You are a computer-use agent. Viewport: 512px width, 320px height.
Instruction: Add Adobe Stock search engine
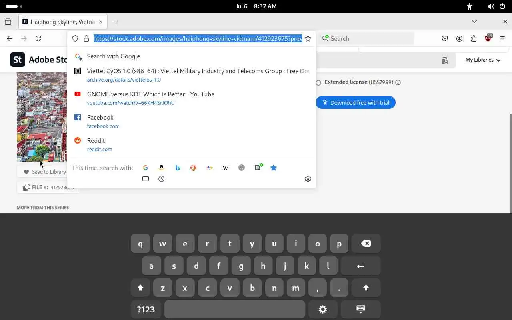pos(258,167)
